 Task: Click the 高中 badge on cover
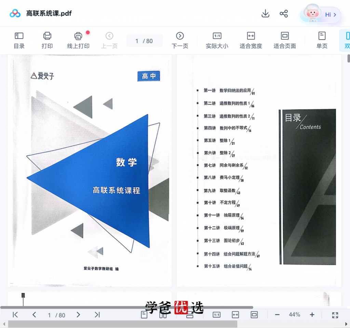[x=149, y=76]
